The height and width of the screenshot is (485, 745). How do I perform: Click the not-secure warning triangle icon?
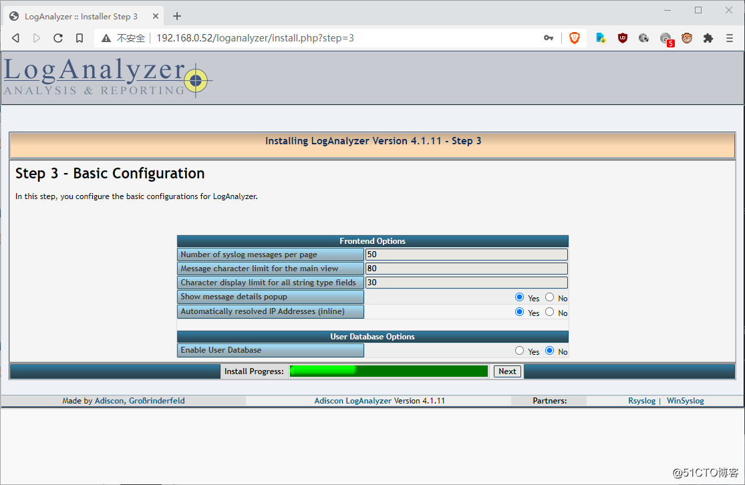(x=106, y=38)
